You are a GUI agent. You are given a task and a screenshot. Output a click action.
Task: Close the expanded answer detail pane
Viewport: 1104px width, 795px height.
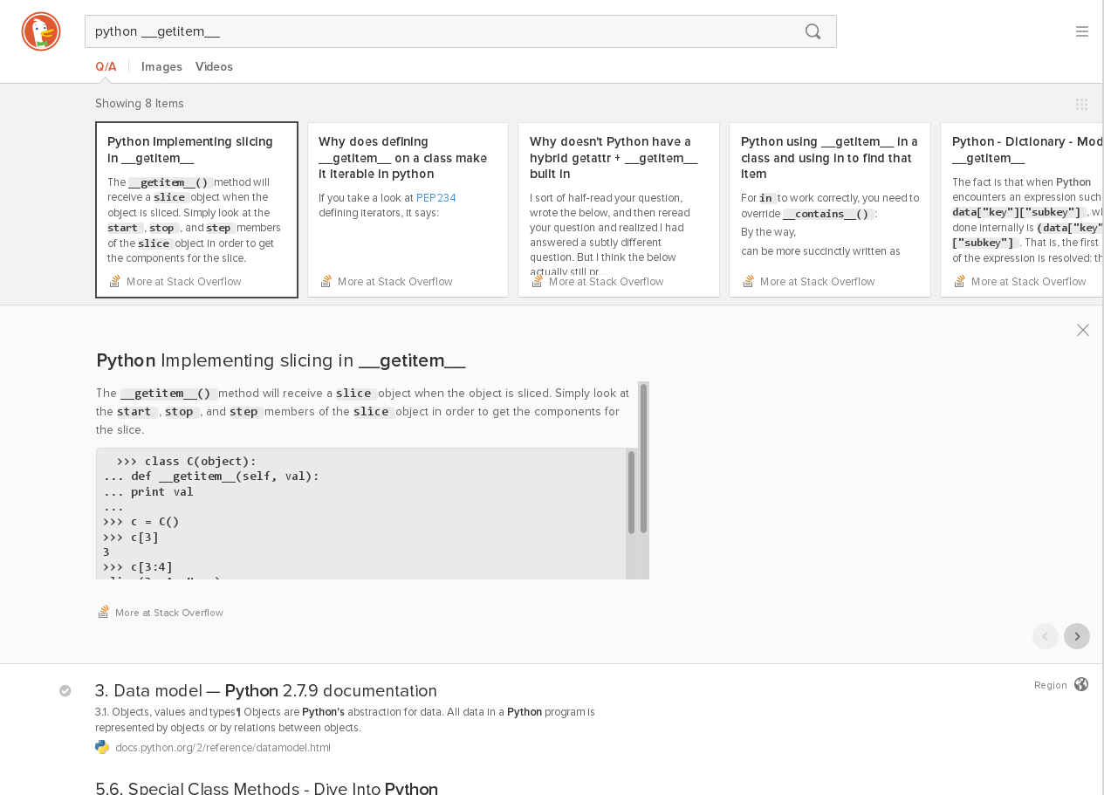(1083, 330)
